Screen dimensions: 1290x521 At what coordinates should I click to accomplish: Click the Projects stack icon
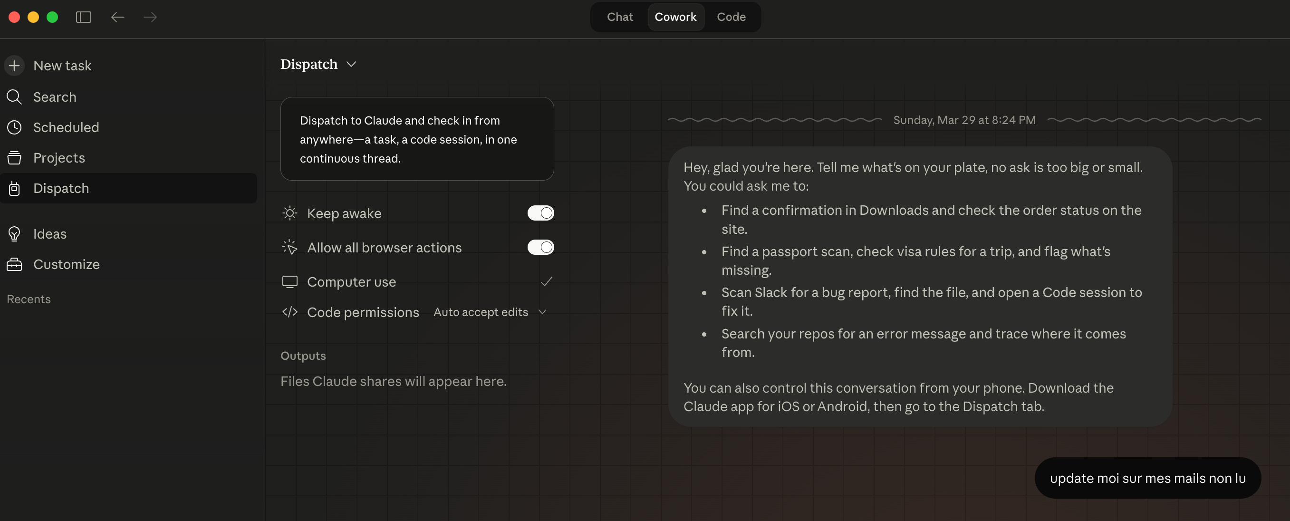click(x=15, y=158)
